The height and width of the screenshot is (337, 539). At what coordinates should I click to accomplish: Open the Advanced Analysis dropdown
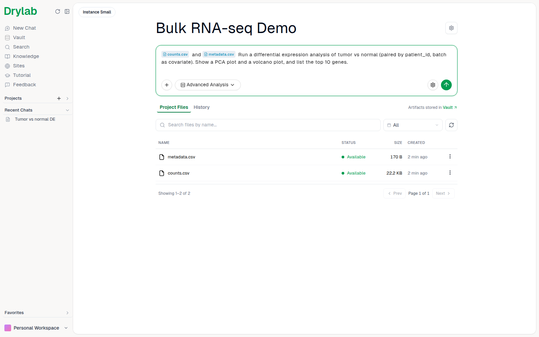[x=208, y=85]
